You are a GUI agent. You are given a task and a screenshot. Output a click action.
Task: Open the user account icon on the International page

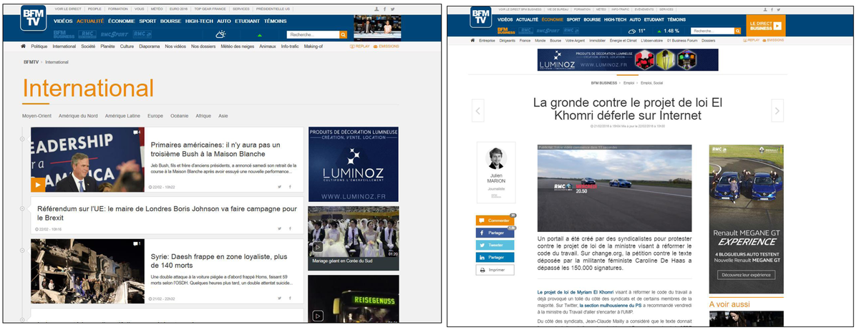(377, 9)
